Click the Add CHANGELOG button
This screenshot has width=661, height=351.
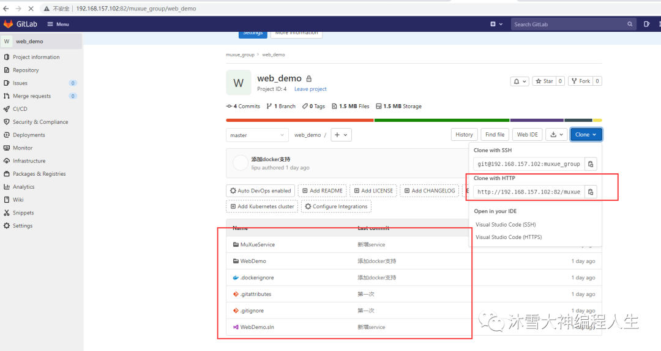pos(430,191)
